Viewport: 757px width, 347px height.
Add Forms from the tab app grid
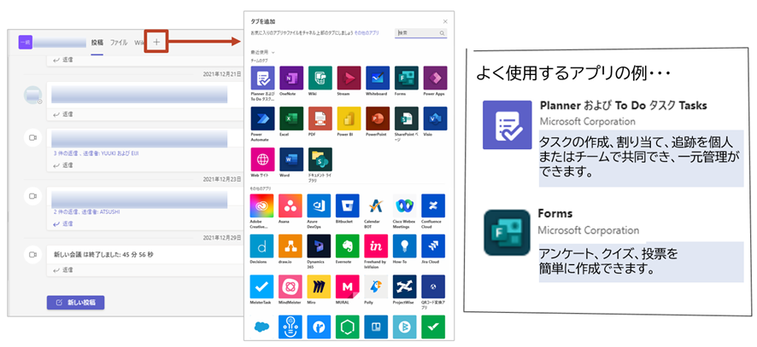(407, 78)
